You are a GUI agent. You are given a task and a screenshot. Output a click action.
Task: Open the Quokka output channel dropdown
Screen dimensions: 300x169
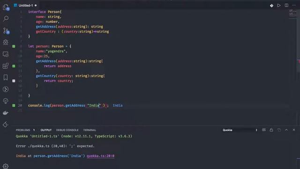click(x=240, y=130)
